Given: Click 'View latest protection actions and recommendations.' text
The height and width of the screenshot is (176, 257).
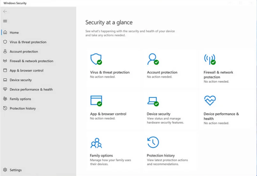Looking at the screenshot, I should [167, 162].
